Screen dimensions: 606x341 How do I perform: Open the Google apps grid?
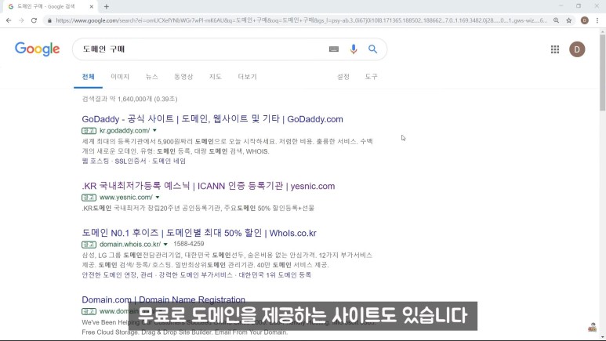(555, 49)
